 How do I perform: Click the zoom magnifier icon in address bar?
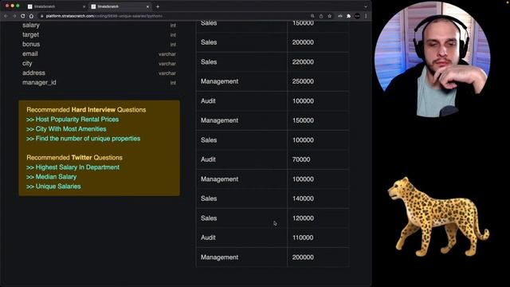(312, 16)
